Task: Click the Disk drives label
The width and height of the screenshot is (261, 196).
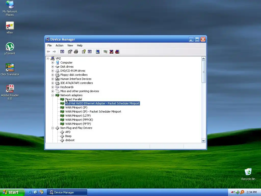Action: coord(67,67)
